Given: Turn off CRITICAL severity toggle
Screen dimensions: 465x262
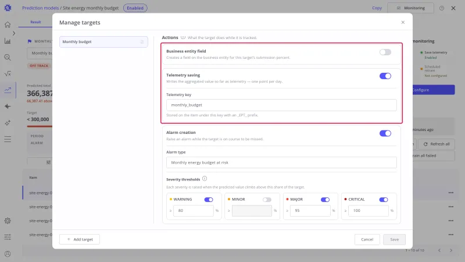Looking at the screenshot, I should point(384,200).
